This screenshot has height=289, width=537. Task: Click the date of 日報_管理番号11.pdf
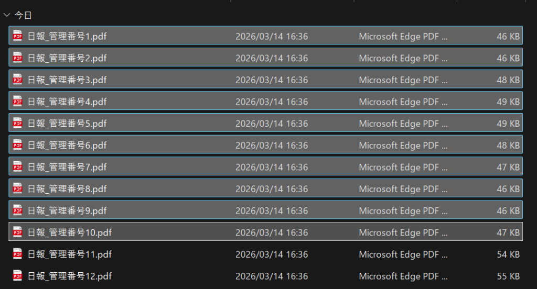(271, 254)
